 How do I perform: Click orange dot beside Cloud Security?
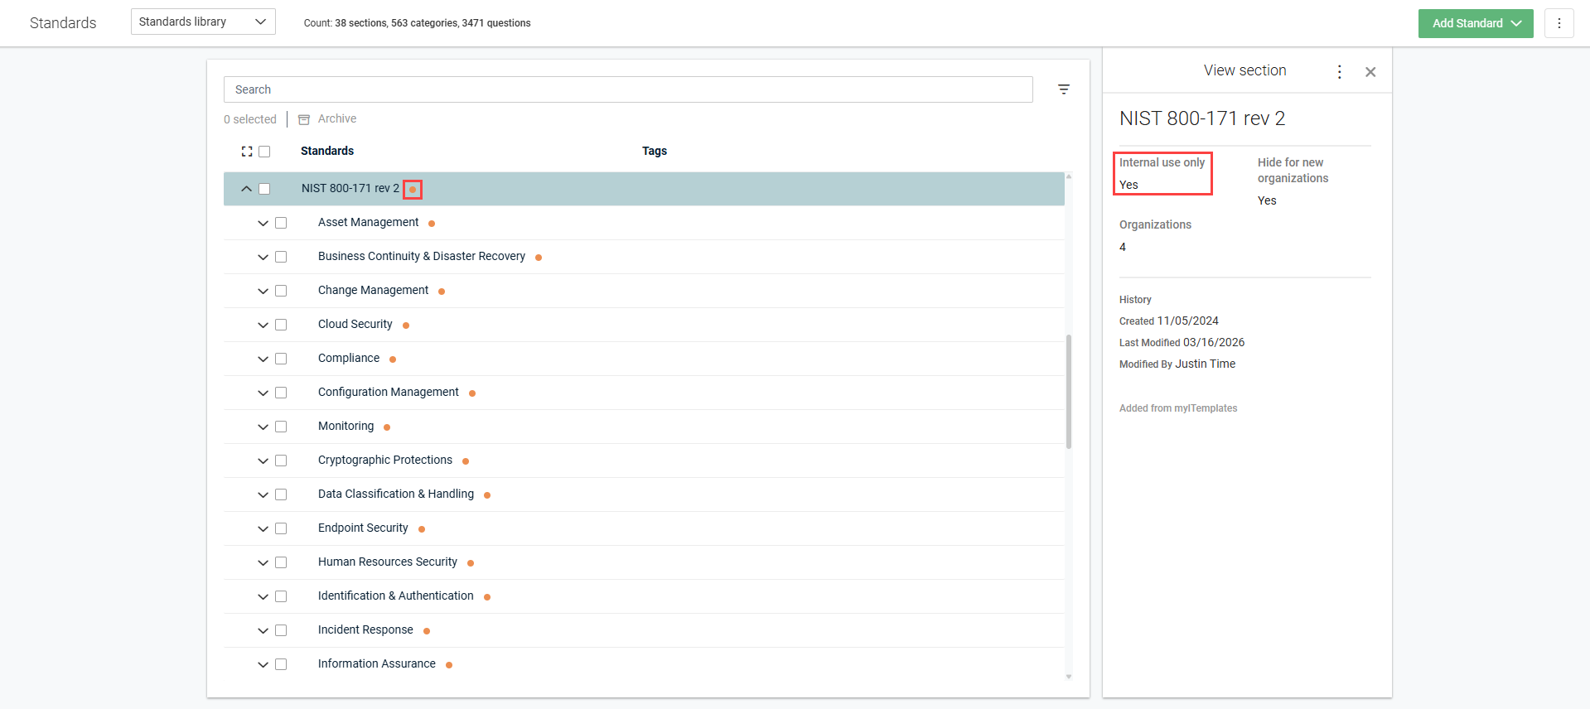click(x=406, y=326)
